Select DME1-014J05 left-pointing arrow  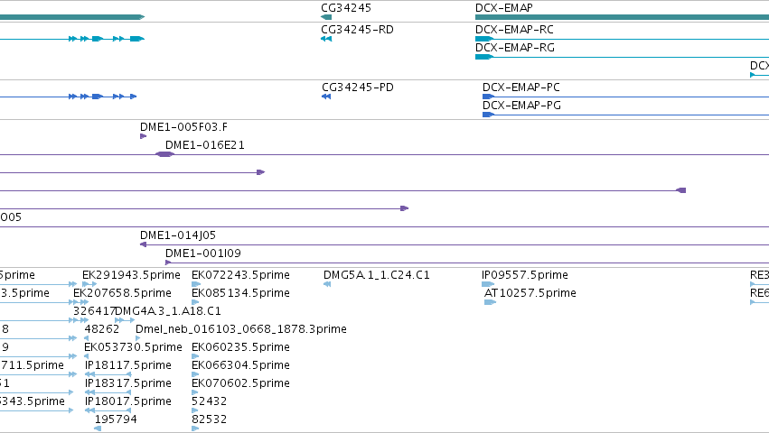point(143,244)
